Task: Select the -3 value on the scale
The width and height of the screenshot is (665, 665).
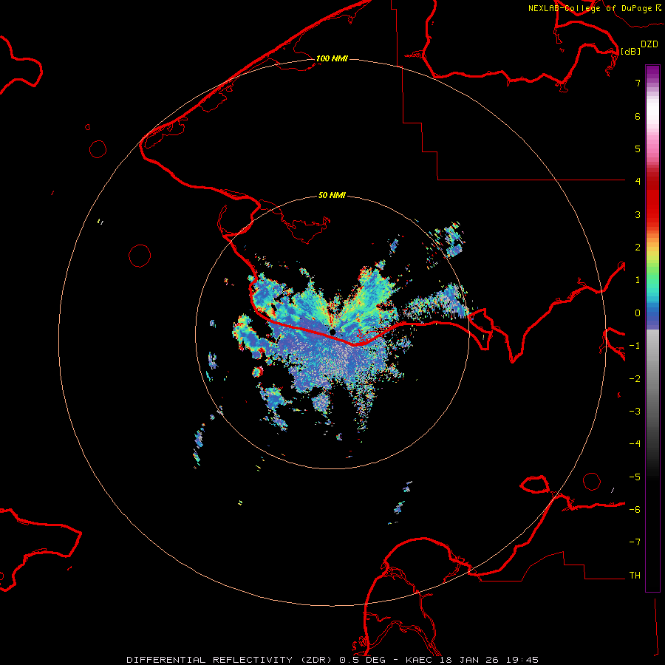Action: pyautogui.click(x=635, y=412)
